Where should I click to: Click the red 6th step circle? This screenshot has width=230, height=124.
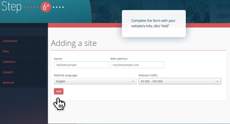(46, 7)
